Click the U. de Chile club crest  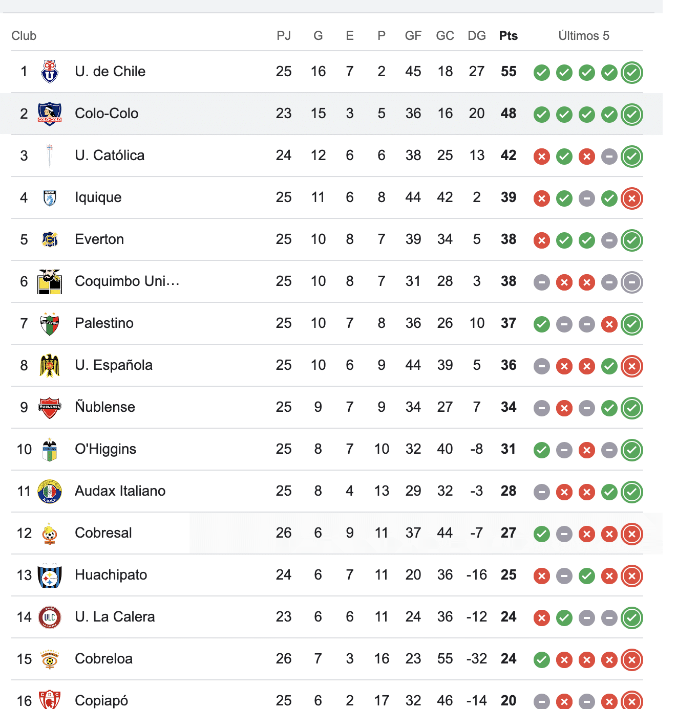[x=50, y=72]
